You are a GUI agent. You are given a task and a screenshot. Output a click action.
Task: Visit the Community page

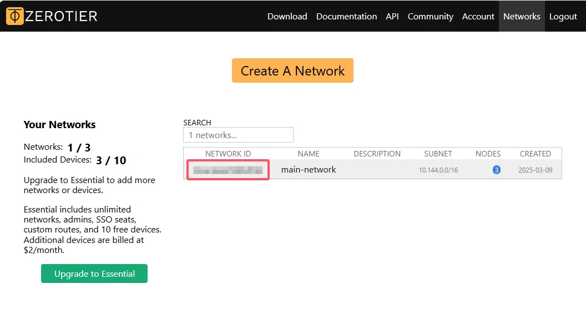pos(430,17)
